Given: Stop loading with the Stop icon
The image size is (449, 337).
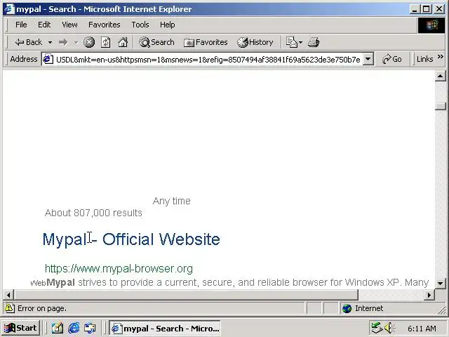Looking at the screenshot, I should [89, 42].
